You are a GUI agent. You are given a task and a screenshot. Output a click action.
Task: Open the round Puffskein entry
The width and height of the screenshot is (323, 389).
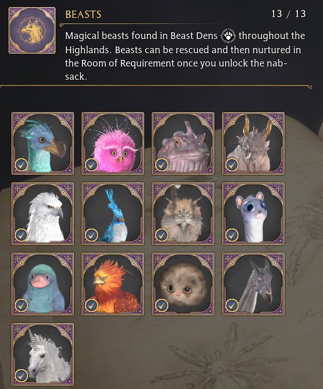click(x=183, y=284)
